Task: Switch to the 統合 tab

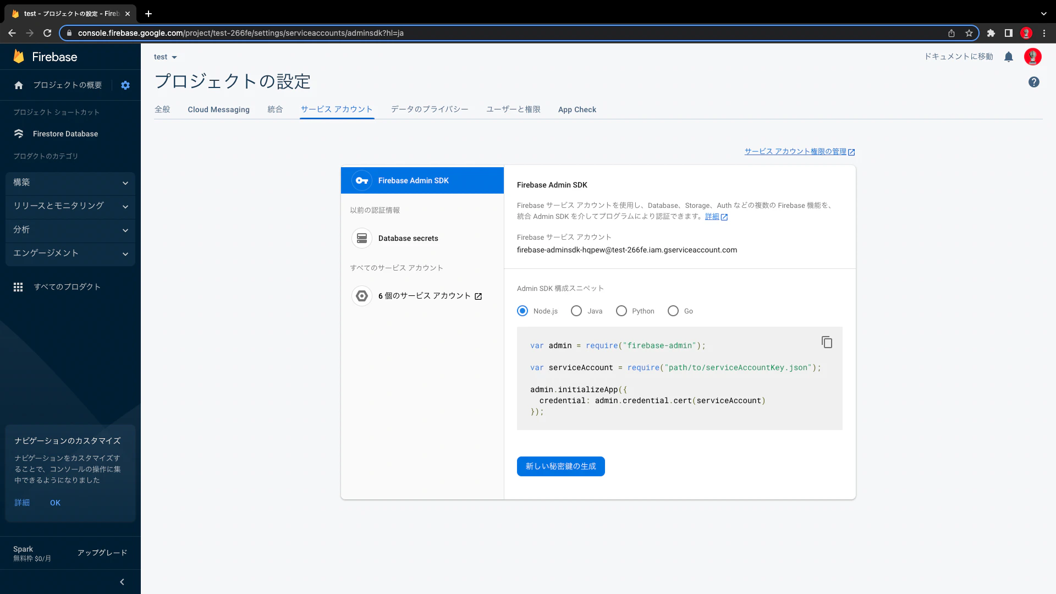Action: coord(275,109)
